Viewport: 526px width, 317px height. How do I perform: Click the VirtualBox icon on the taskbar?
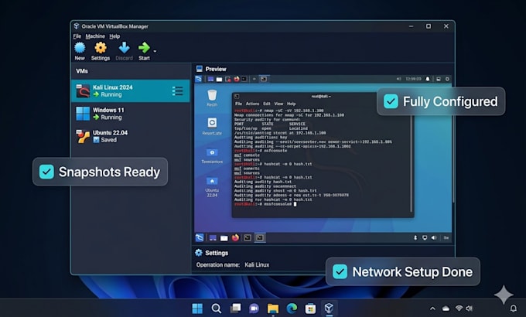pyautogui.click(x=329, y=308)
